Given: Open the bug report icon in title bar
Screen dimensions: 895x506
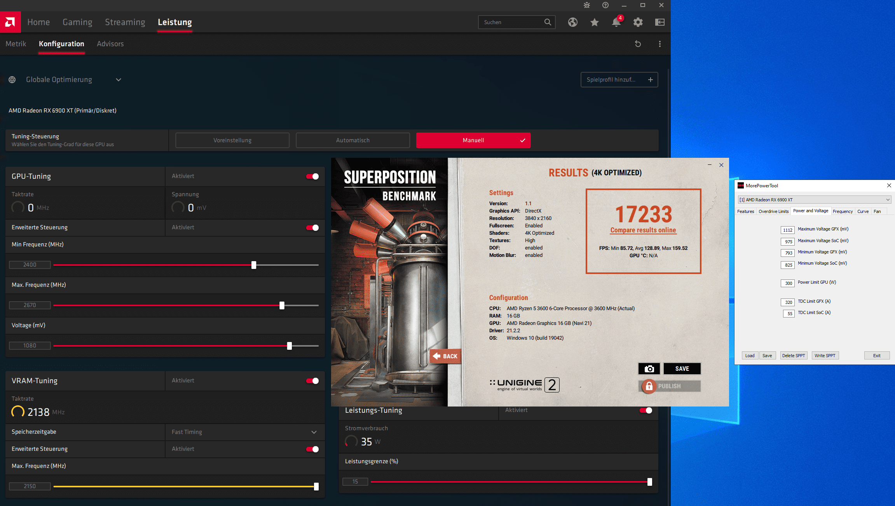Looking at the screenshot, I should [587, 5].
